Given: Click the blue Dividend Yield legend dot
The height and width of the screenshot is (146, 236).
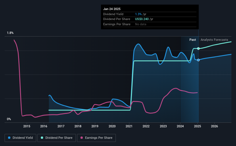Looking at the screenshot, I should (9, 138).
